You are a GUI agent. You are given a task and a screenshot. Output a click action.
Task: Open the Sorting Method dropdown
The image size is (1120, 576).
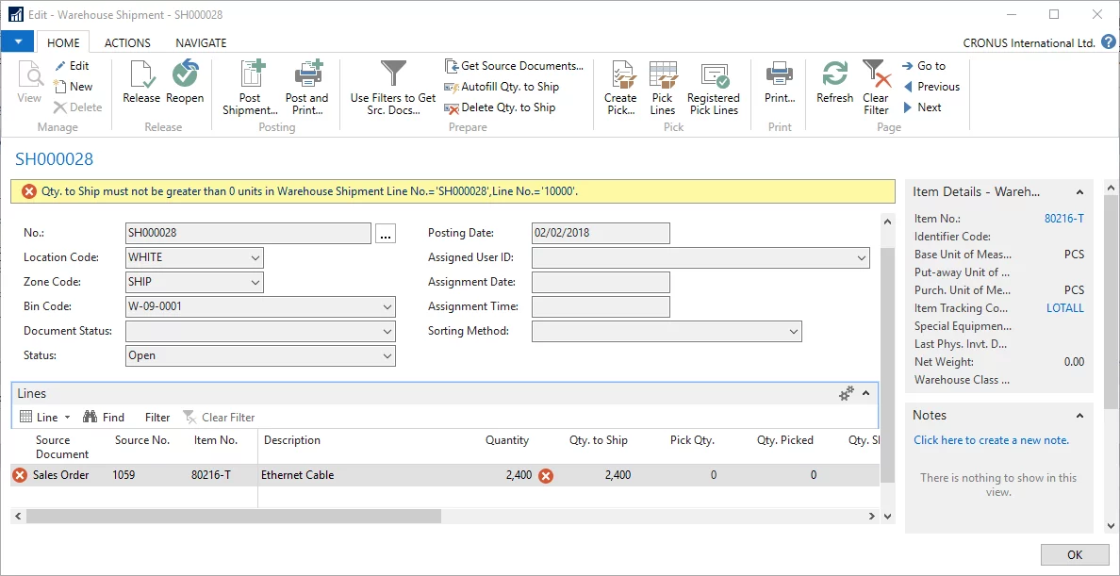792,331
